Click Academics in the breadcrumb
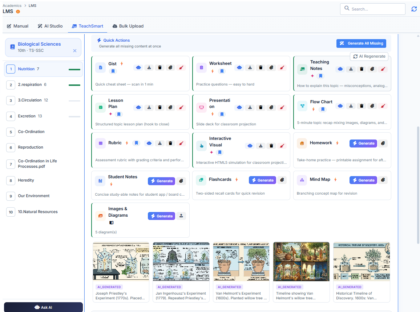 (x=12, y=5)
